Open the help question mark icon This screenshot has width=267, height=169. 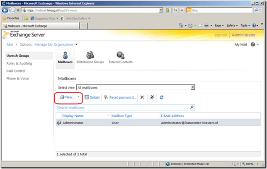click(x=253, y=44)
